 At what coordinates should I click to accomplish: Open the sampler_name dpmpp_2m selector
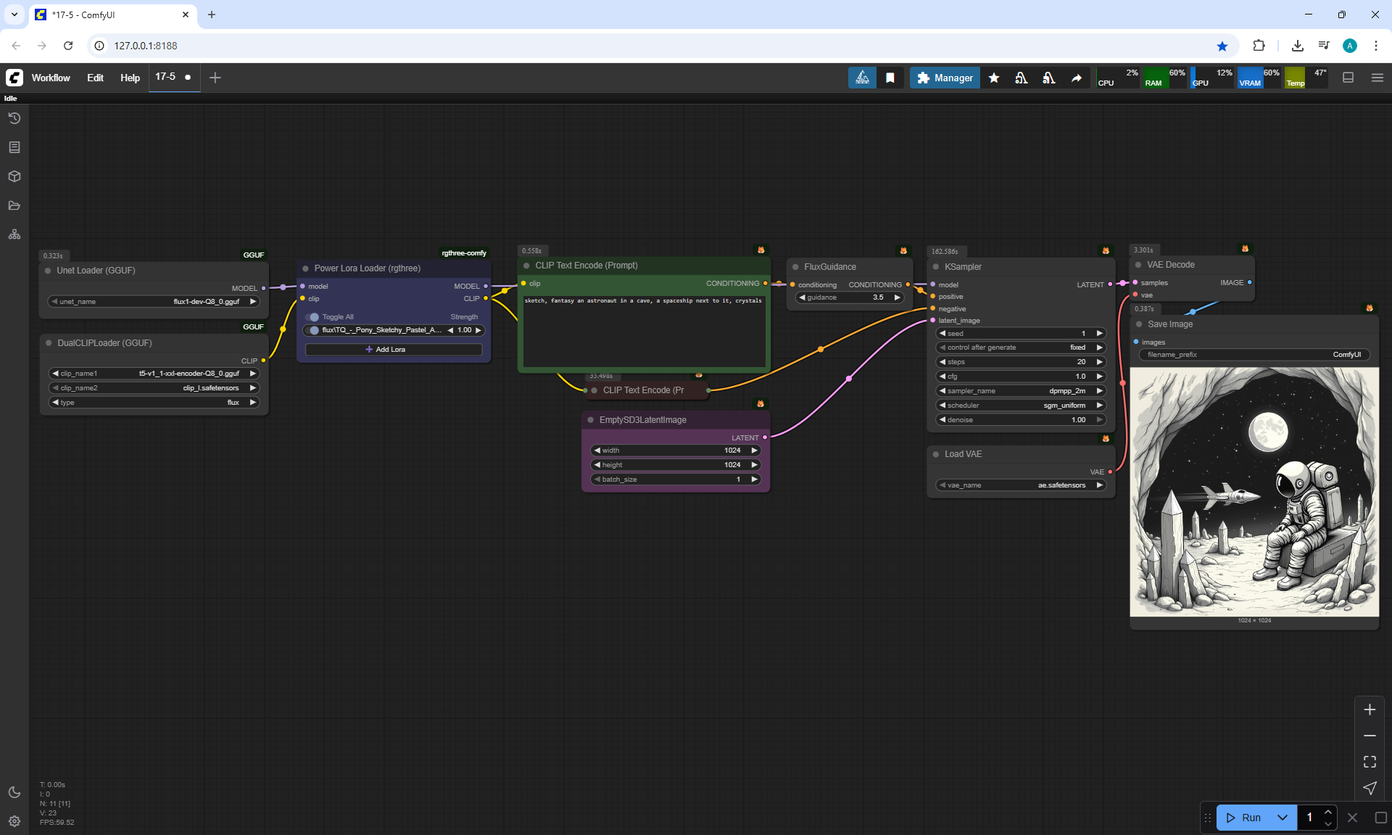(1021, 391)
